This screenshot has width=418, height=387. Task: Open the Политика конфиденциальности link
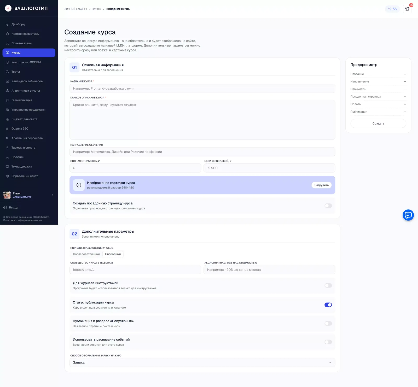[22, 220]
